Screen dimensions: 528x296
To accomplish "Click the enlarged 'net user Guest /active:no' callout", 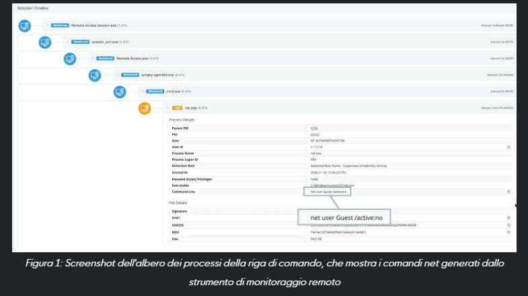I will 344,217.
